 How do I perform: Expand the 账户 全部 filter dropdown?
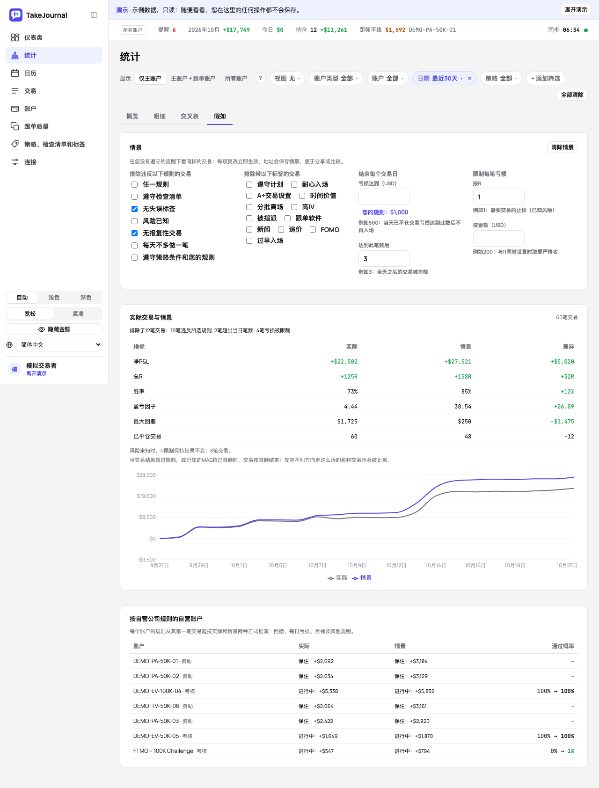click(387, 78)
